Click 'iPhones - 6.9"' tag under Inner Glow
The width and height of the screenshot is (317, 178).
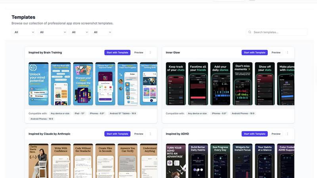point(219,114)
